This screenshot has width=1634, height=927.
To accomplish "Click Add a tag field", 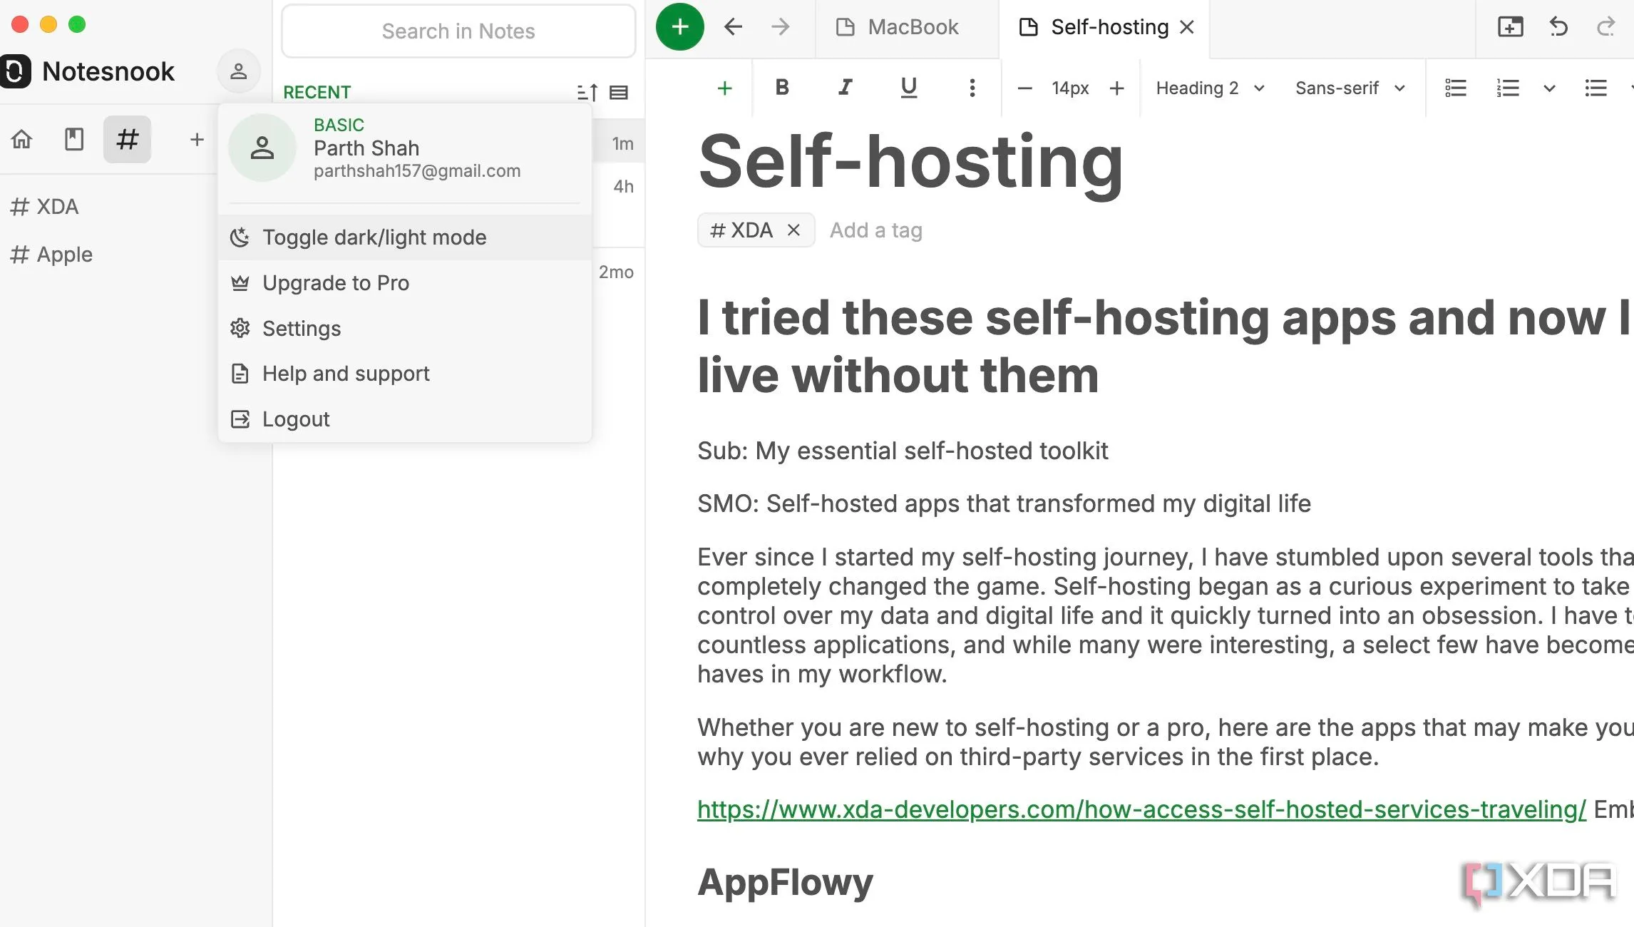I will coord(876,230).
